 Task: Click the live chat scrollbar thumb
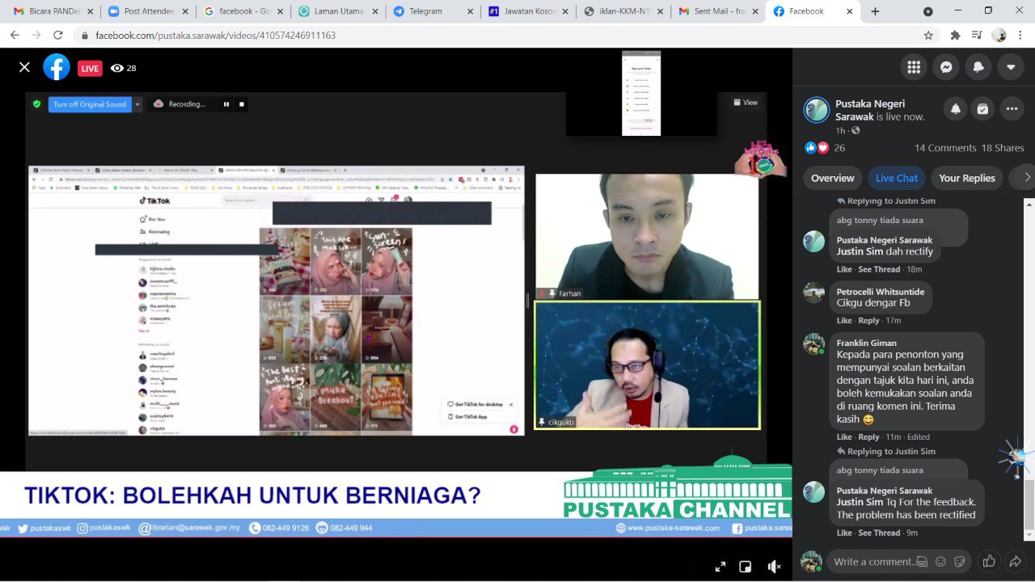pyautogui.click(x=1030, y=504)
